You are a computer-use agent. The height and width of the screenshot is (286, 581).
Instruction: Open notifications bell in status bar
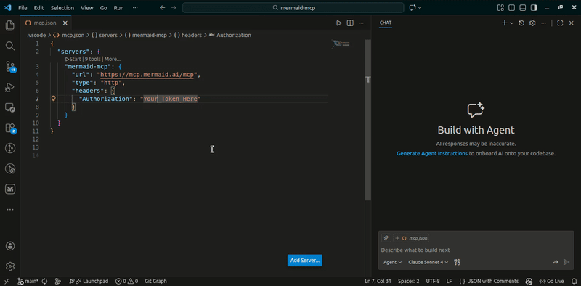(x=573, y=281)
